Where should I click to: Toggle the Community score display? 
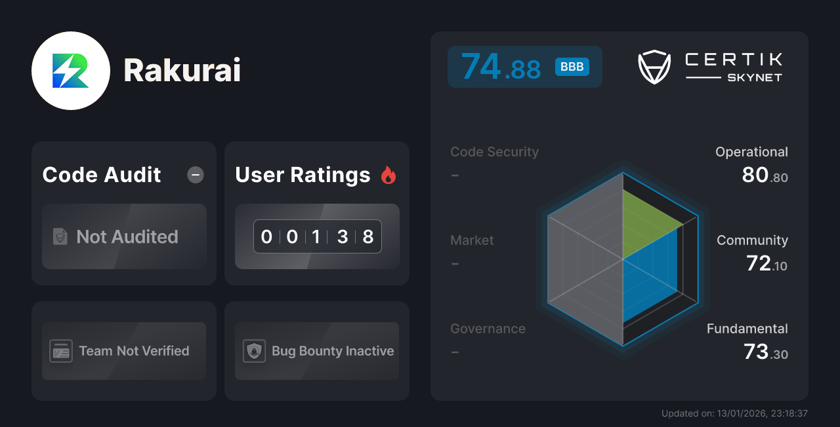click(x=752, y=251)
